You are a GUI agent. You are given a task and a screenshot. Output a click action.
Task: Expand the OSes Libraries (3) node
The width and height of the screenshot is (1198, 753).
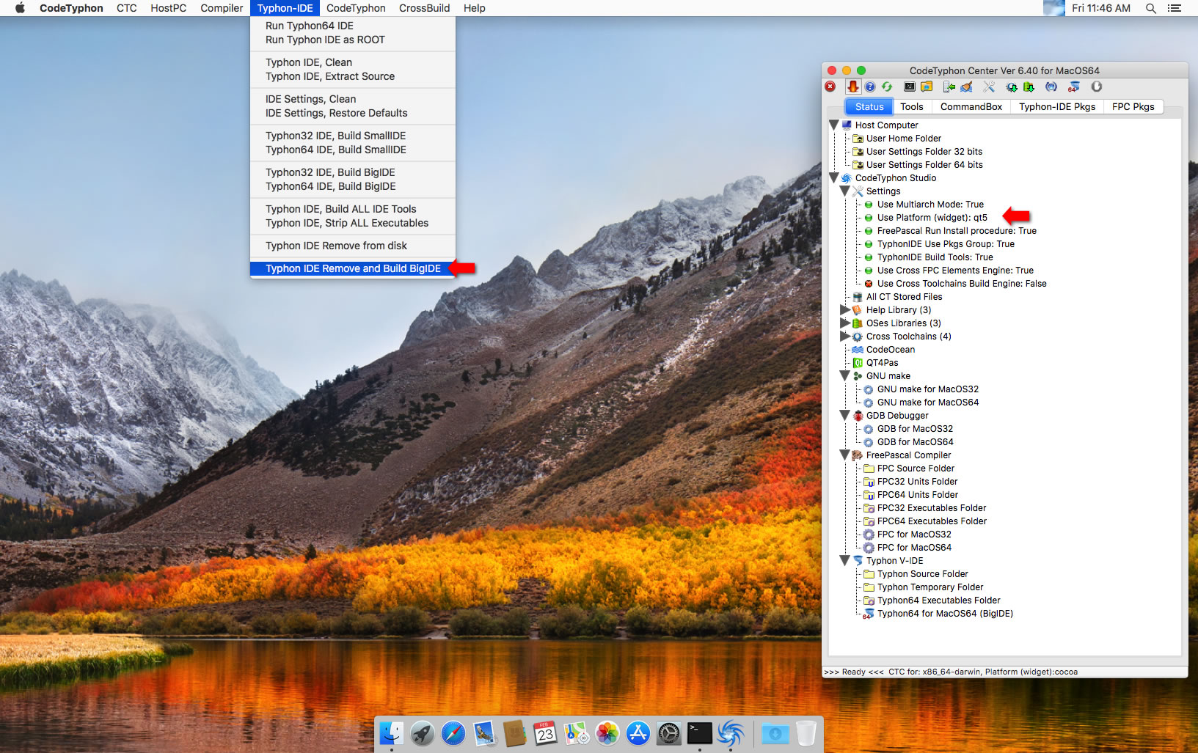pos(845,323)
